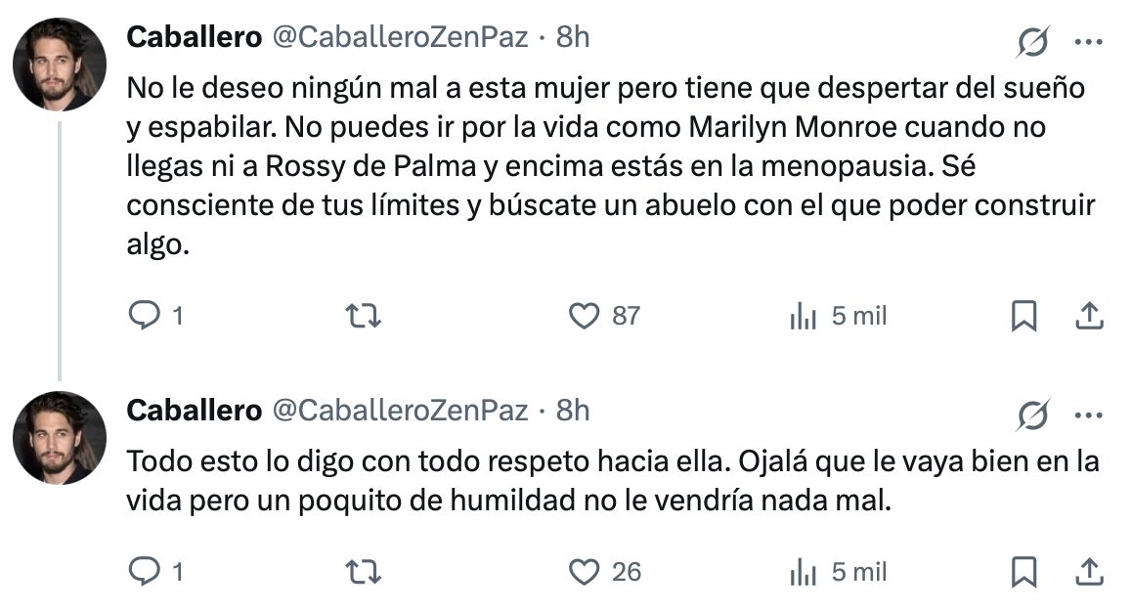Open Grok explain icon on first tweet

(x=1032, y=41)
